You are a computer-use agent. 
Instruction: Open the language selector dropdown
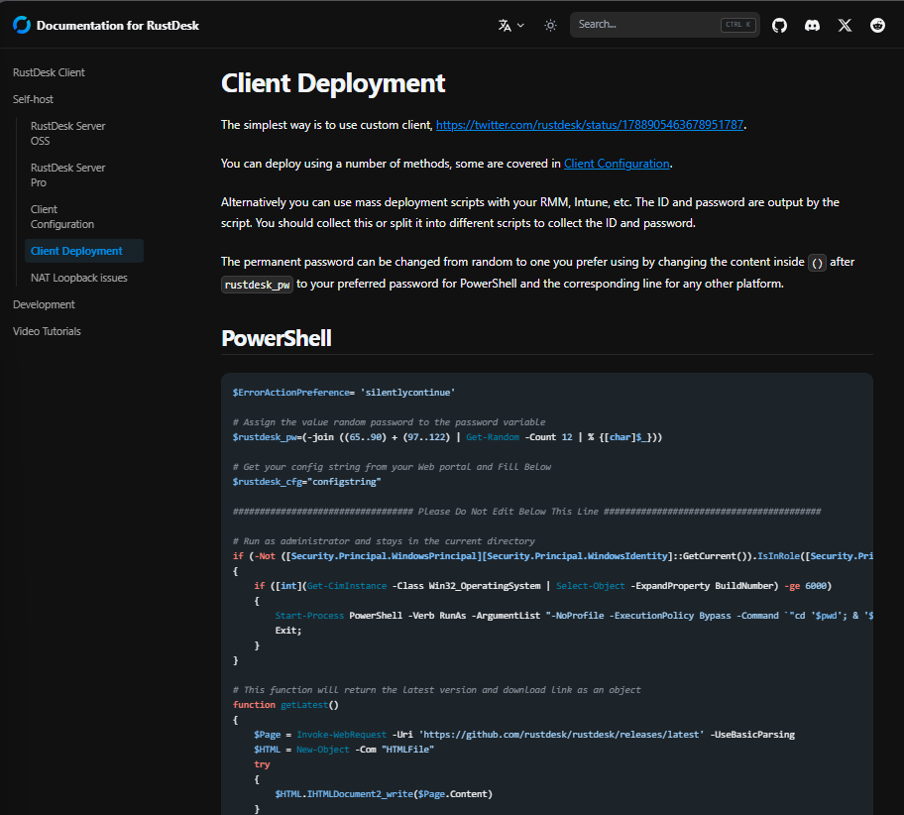pos(511,26)
